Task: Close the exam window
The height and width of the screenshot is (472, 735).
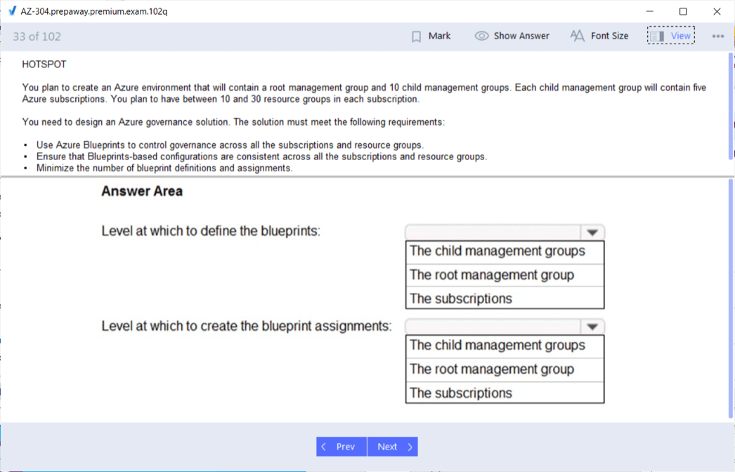Action: tap(717, 11)
